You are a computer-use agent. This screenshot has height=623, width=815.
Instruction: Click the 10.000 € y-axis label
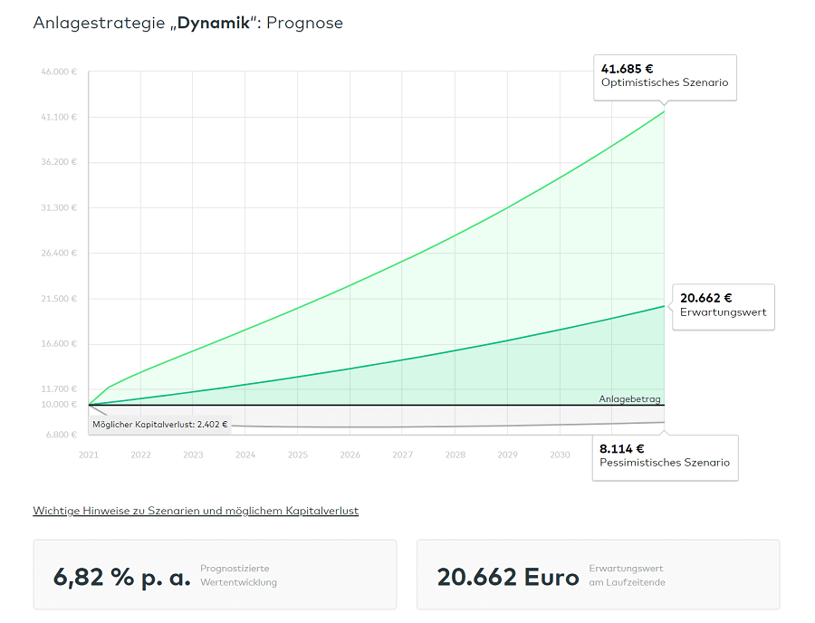click(59, 404)
